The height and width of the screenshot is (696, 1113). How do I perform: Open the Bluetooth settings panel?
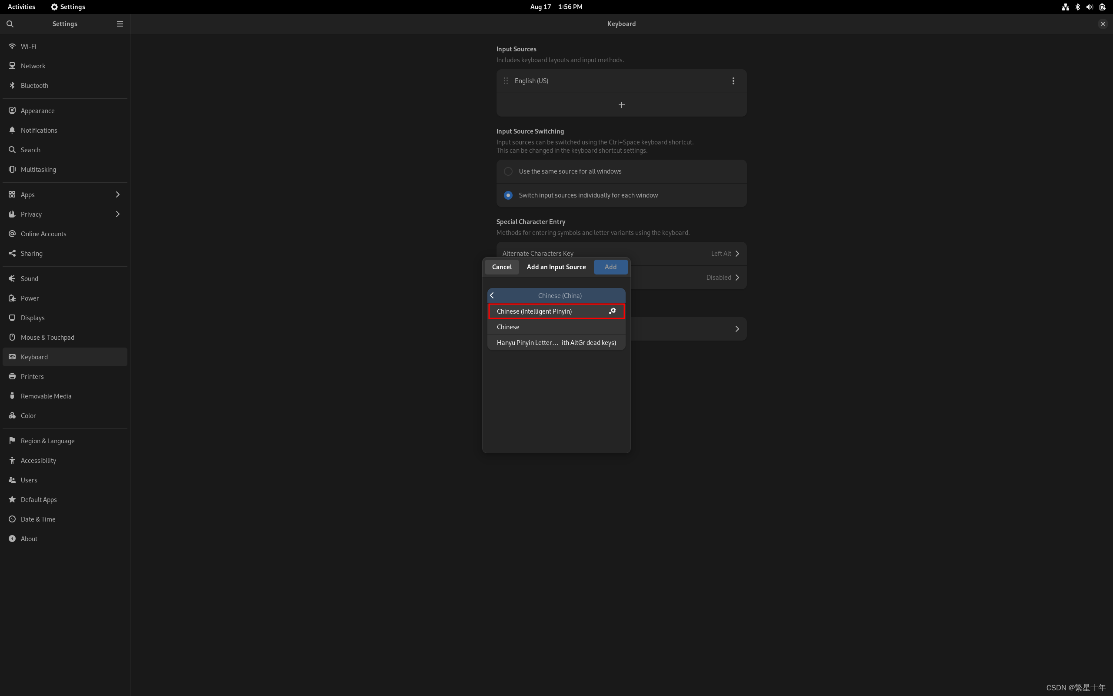coord(34,86)
